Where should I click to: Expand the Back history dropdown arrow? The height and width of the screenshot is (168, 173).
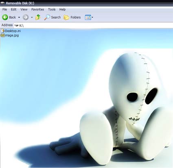click(19, 17)
